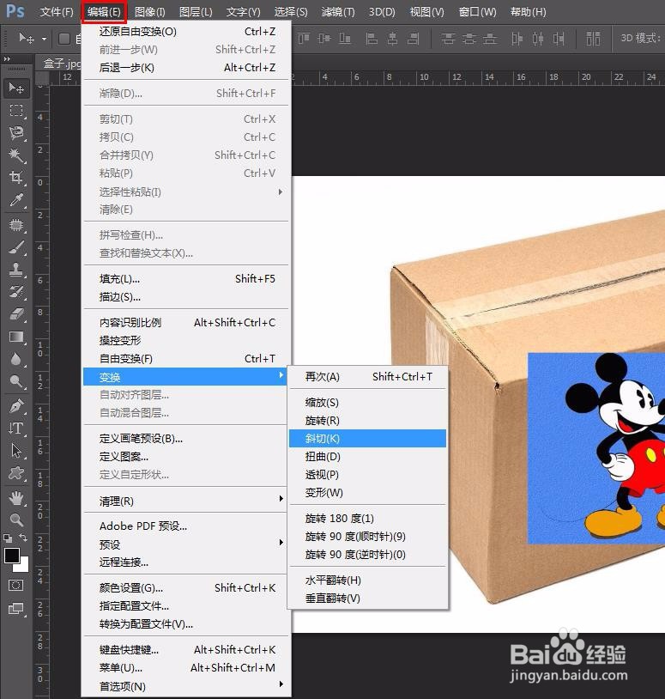Choose Perspective (透视) in submenu

(367, 474)
